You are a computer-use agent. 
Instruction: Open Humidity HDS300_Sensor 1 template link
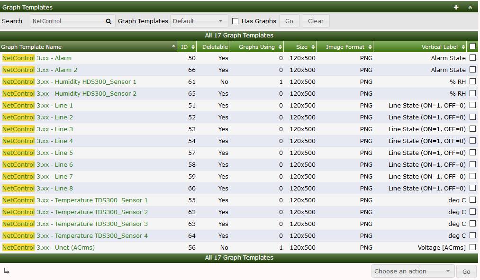[x=69, y=81]
